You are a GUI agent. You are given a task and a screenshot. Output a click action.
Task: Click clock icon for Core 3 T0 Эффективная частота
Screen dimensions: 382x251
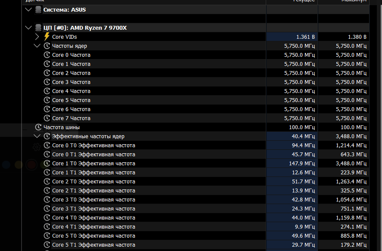[47, 200]
